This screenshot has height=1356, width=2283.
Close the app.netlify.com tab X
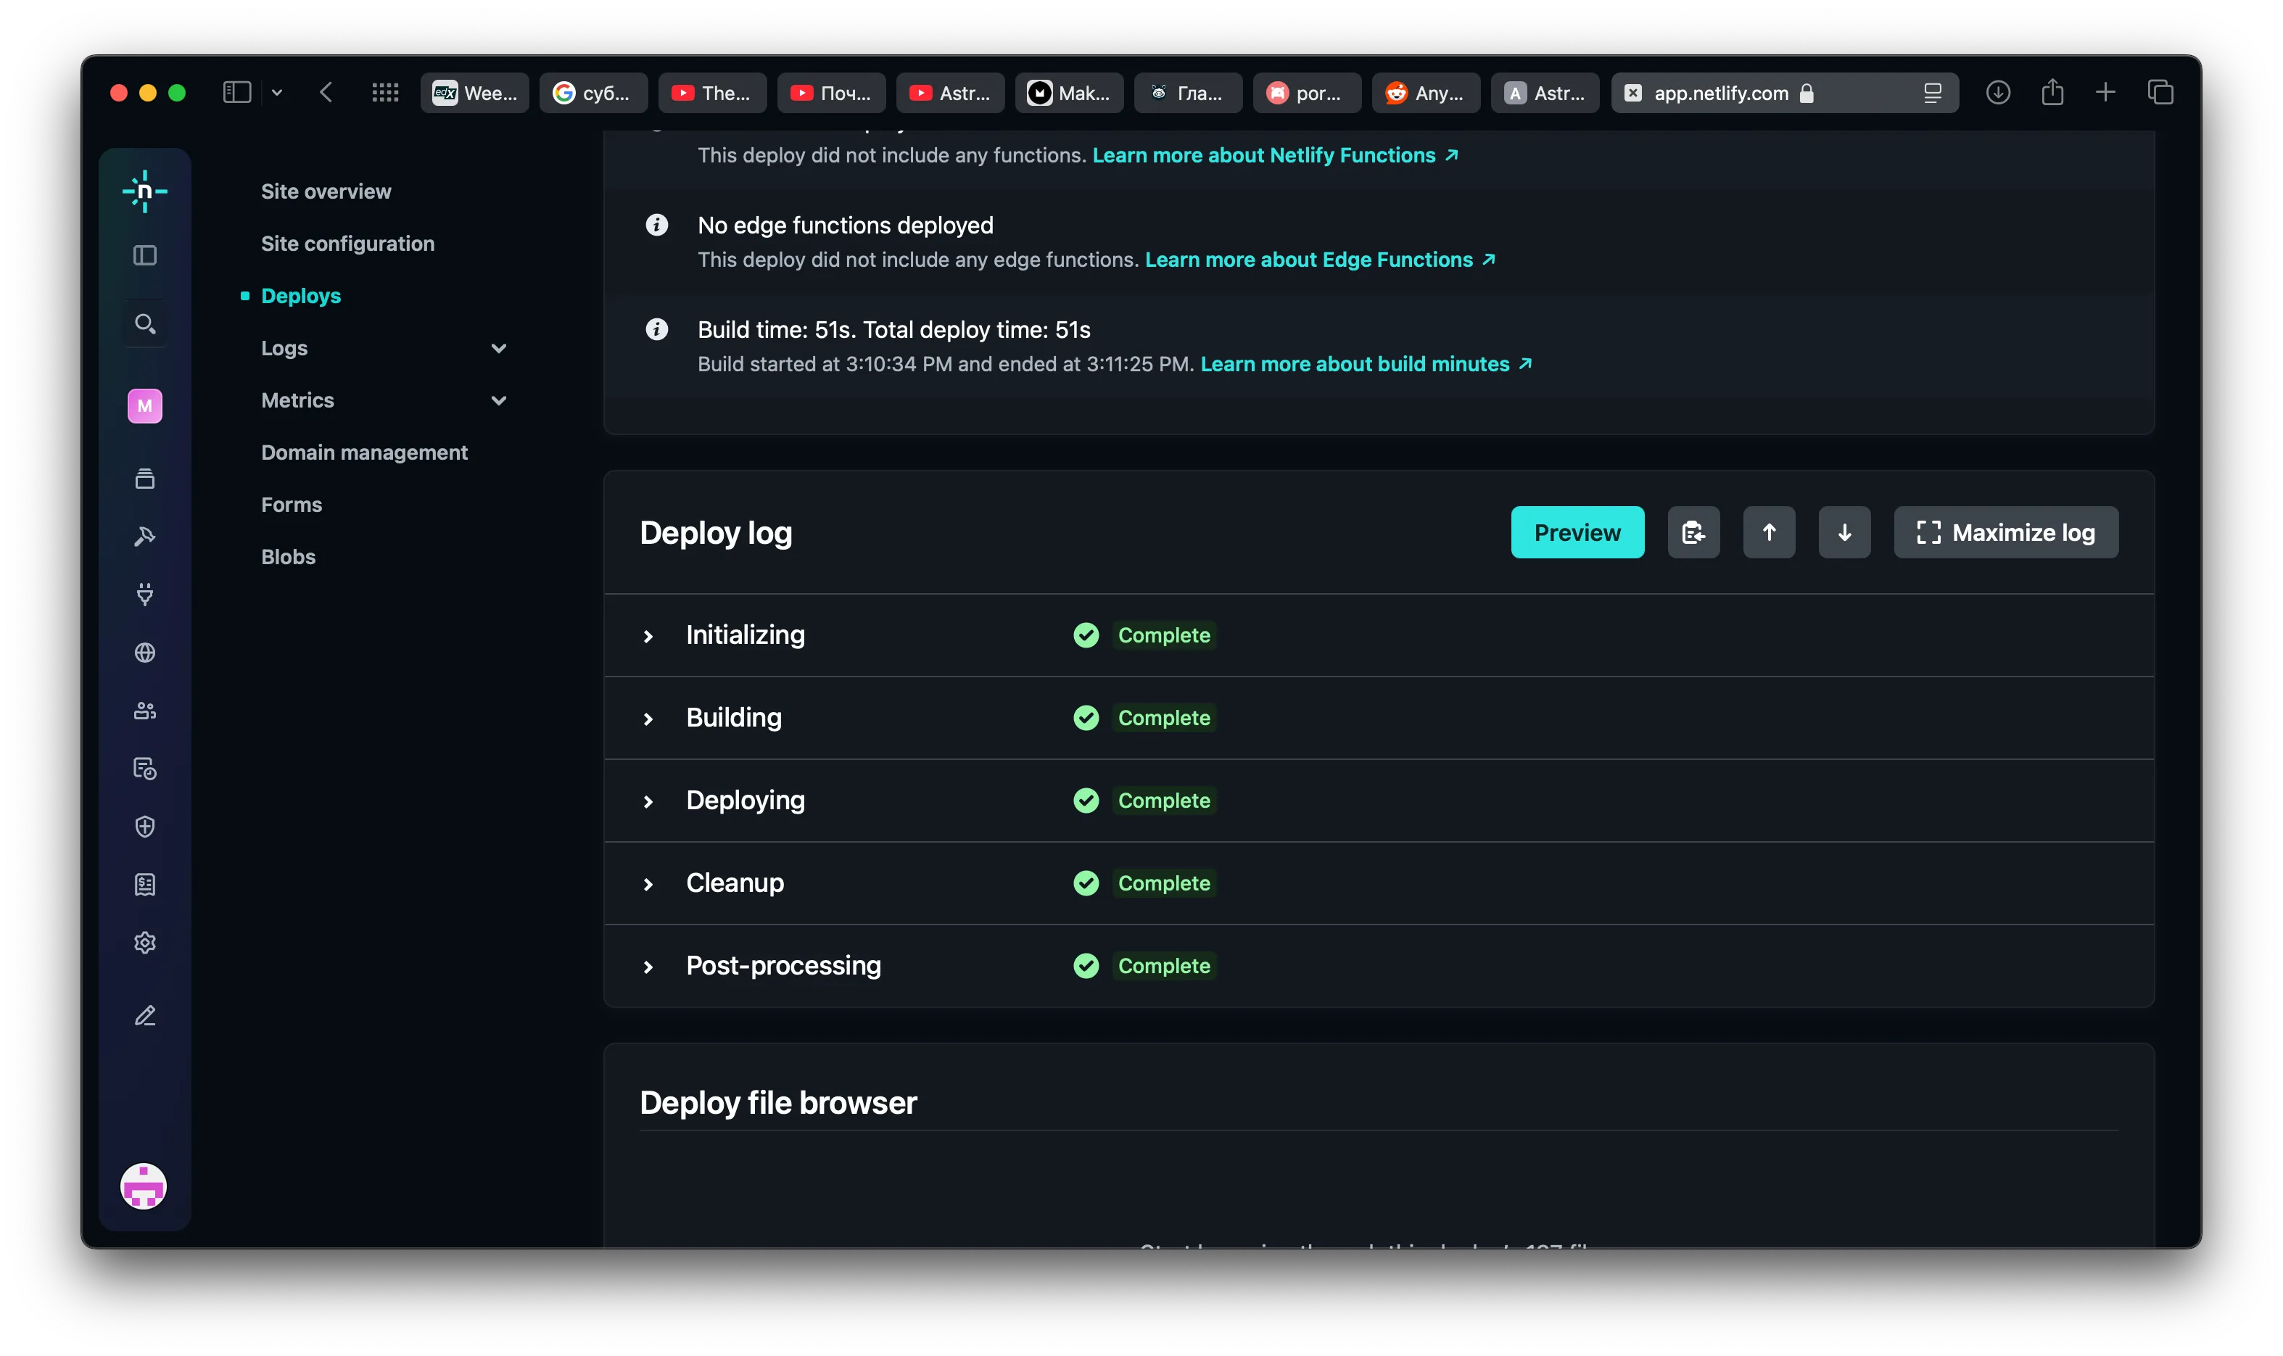[1632, 92]
